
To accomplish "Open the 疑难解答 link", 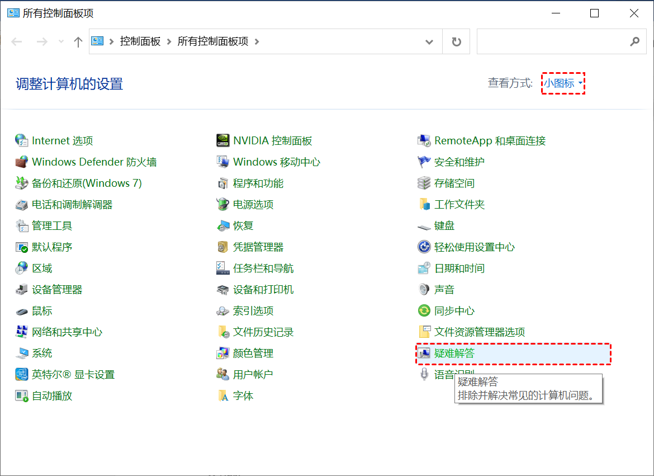I will click(x=454, y=354).
